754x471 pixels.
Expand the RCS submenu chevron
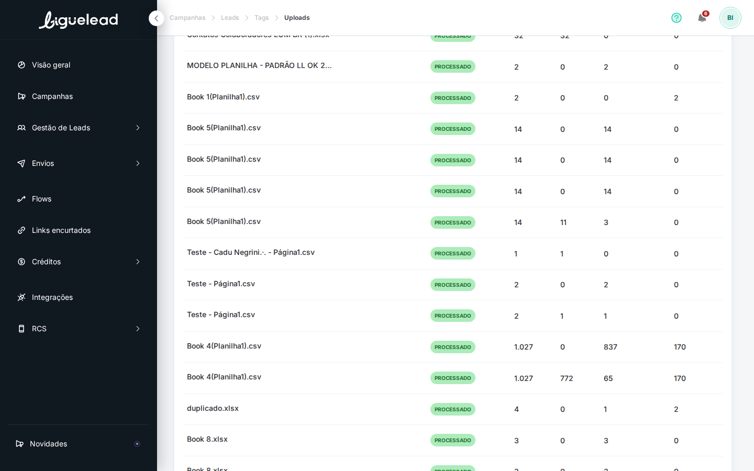[x=138, y=329]
